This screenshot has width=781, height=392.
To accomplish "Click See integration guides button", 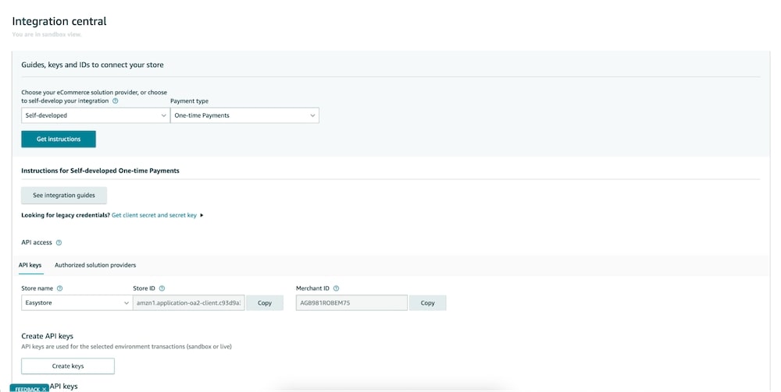I will pos(64,195).
